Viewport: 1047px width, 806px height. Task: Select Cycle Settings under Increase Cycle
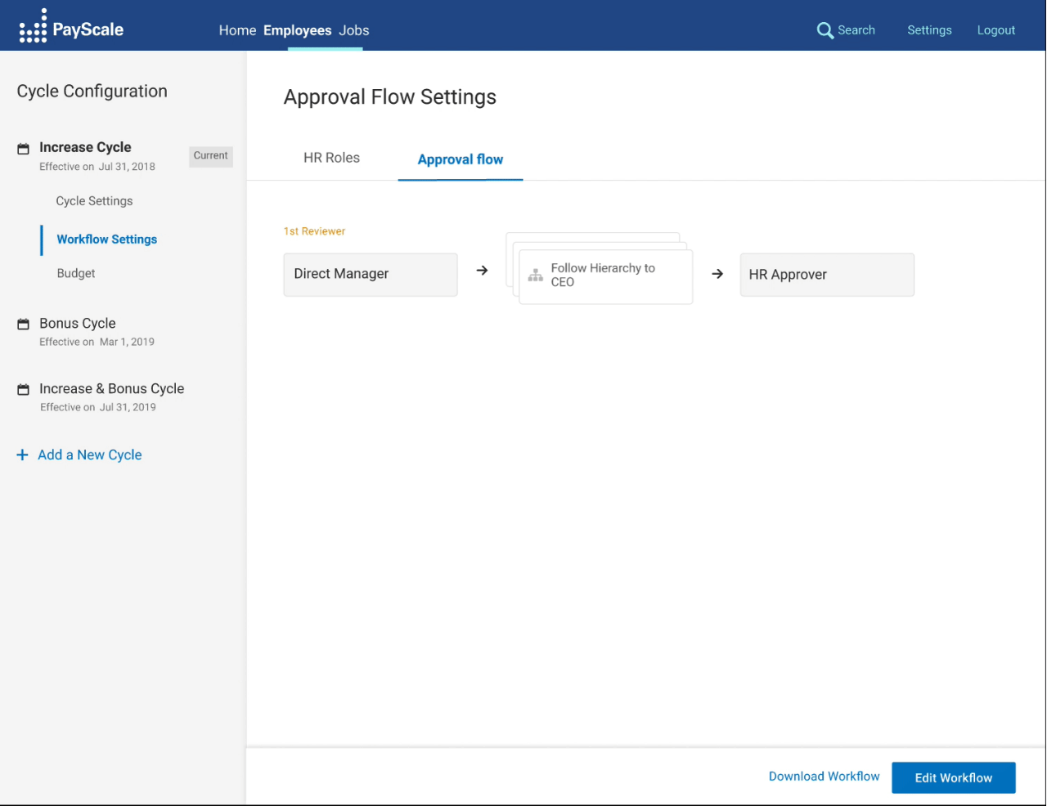point(93,200)
